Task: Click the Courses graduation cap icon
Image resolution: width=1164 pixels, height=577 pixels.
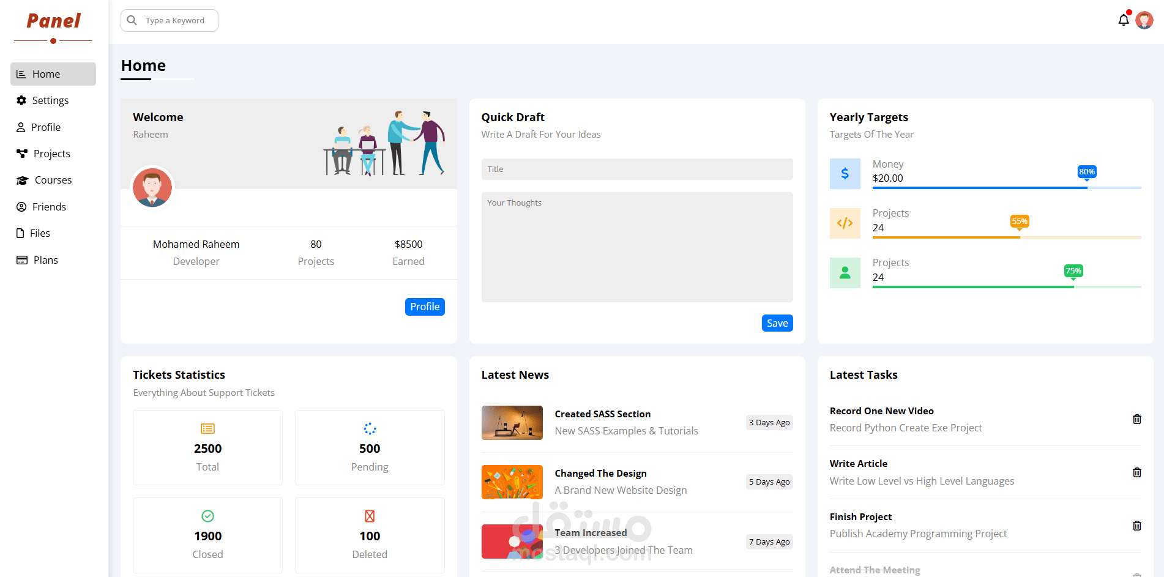Action: (x=23, y=180)
